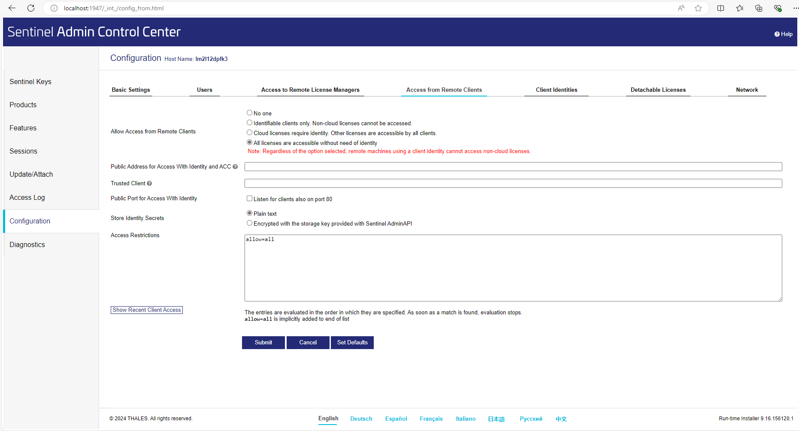This screenshot has width=799, height=431.
Task: Open the Network tab
Action: click(747, 90)
